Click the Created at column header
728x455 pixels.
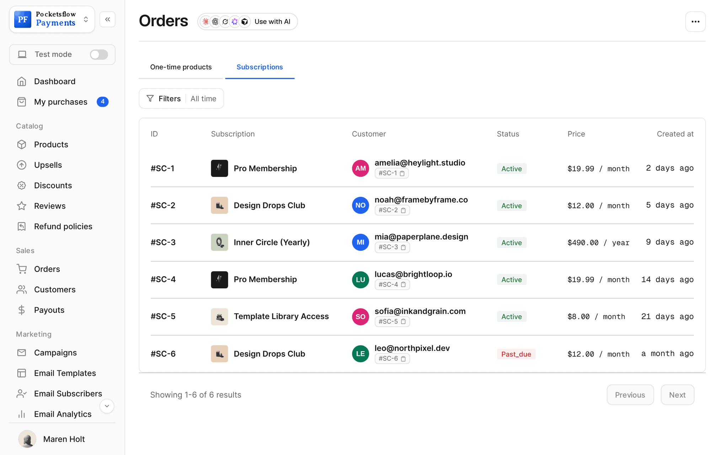click(x=675, y=134)
